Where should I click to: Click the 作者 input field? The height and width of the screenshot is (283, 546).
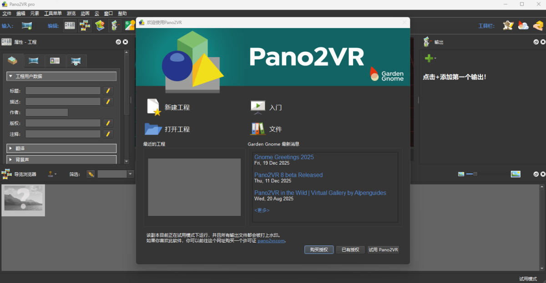pyautogui.click(x=46, y=112)
